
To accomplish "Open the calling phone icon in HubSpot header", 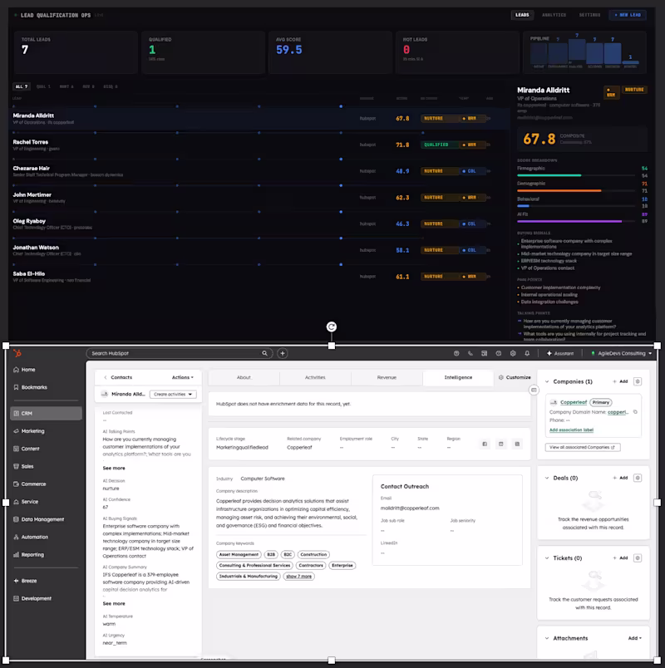I will point(470,353).
